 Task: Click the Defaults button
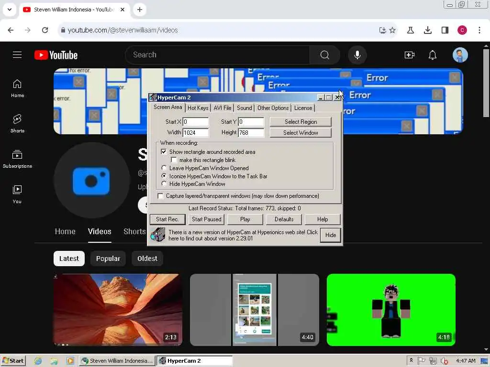(x=284, y=219)
